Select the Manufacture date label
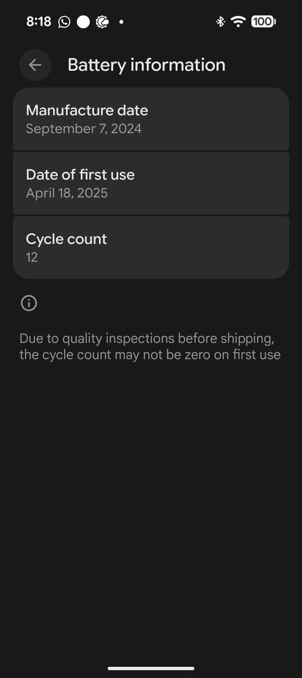Image resolution: width=302 pixels, height=678 pixels. tap(87, 110)
